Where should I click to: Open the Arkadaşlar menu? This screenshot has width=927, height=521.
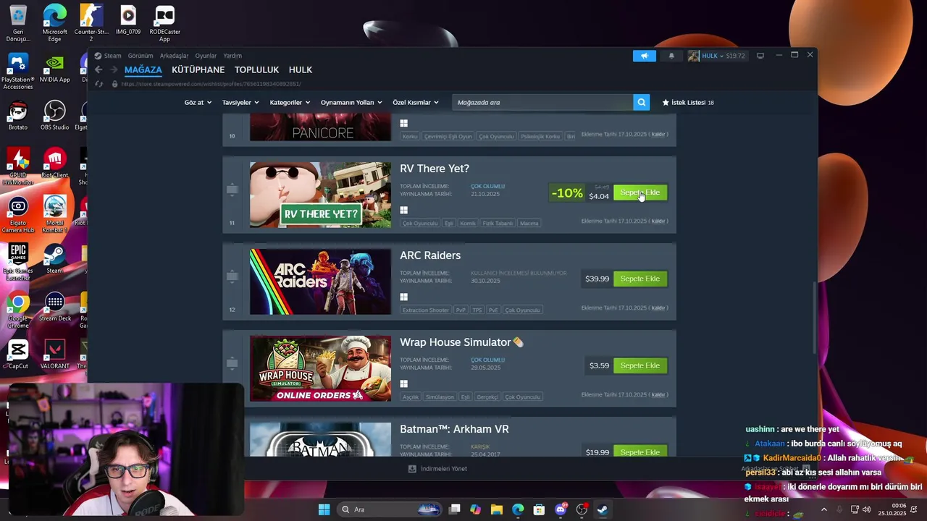tap(174, 56)
